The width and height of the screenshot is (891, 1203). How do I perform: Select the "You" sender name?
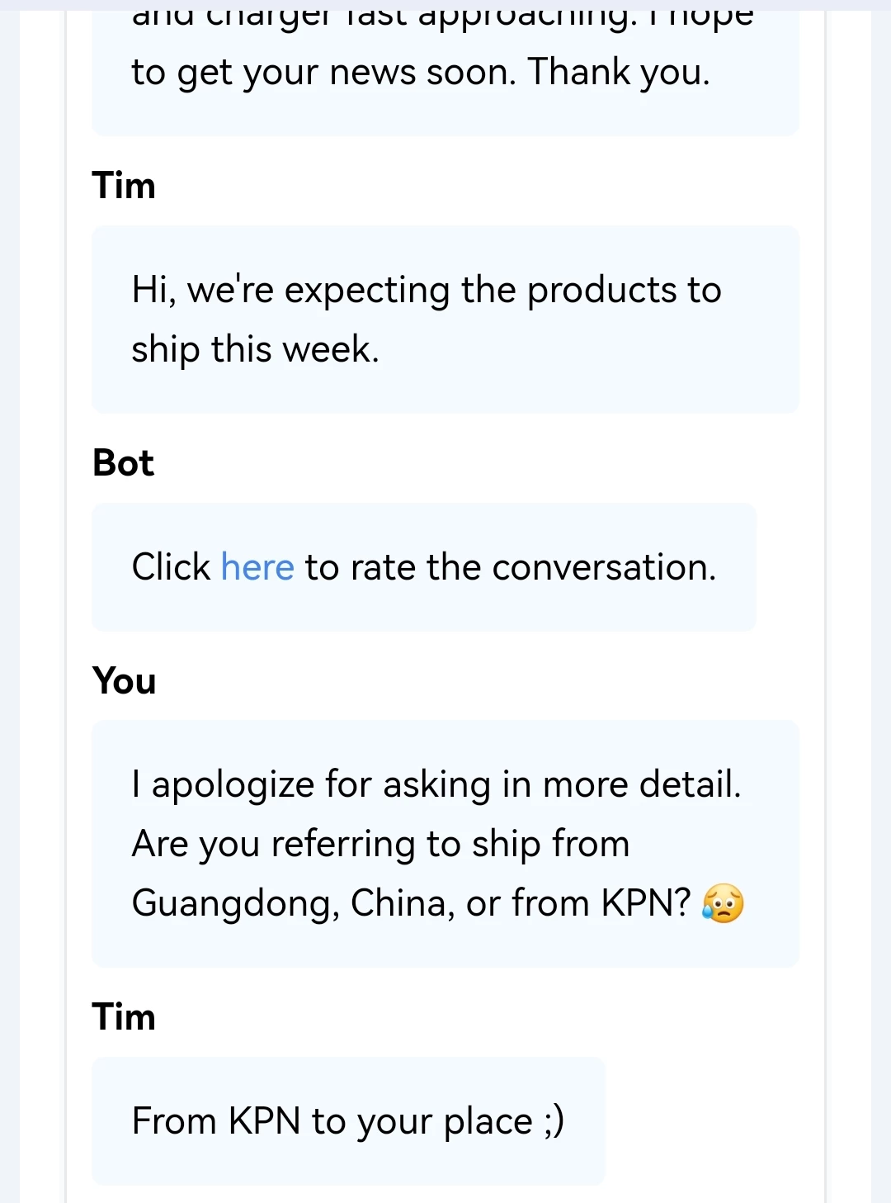pyautogui.click(x=125, y=681)
